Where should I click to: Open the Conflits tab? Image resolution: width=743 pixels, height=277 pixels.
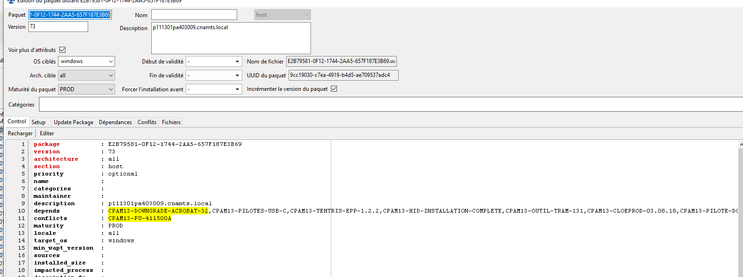(x=147, y=122)
